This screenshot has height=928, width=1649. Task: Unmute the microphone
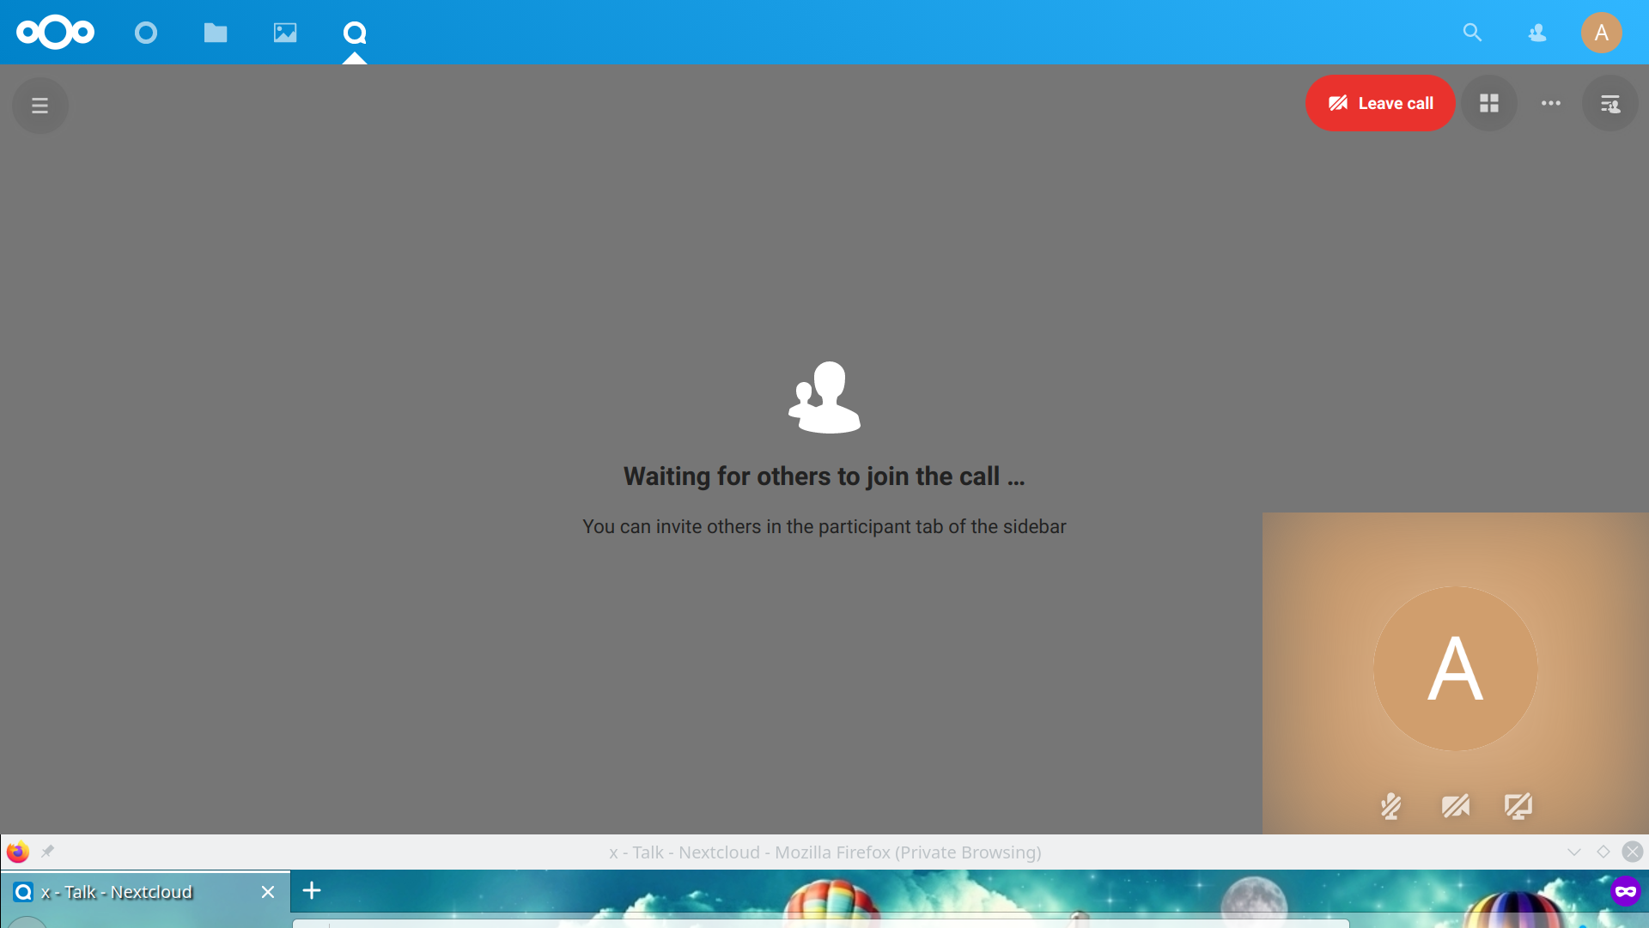point(1391,806)
